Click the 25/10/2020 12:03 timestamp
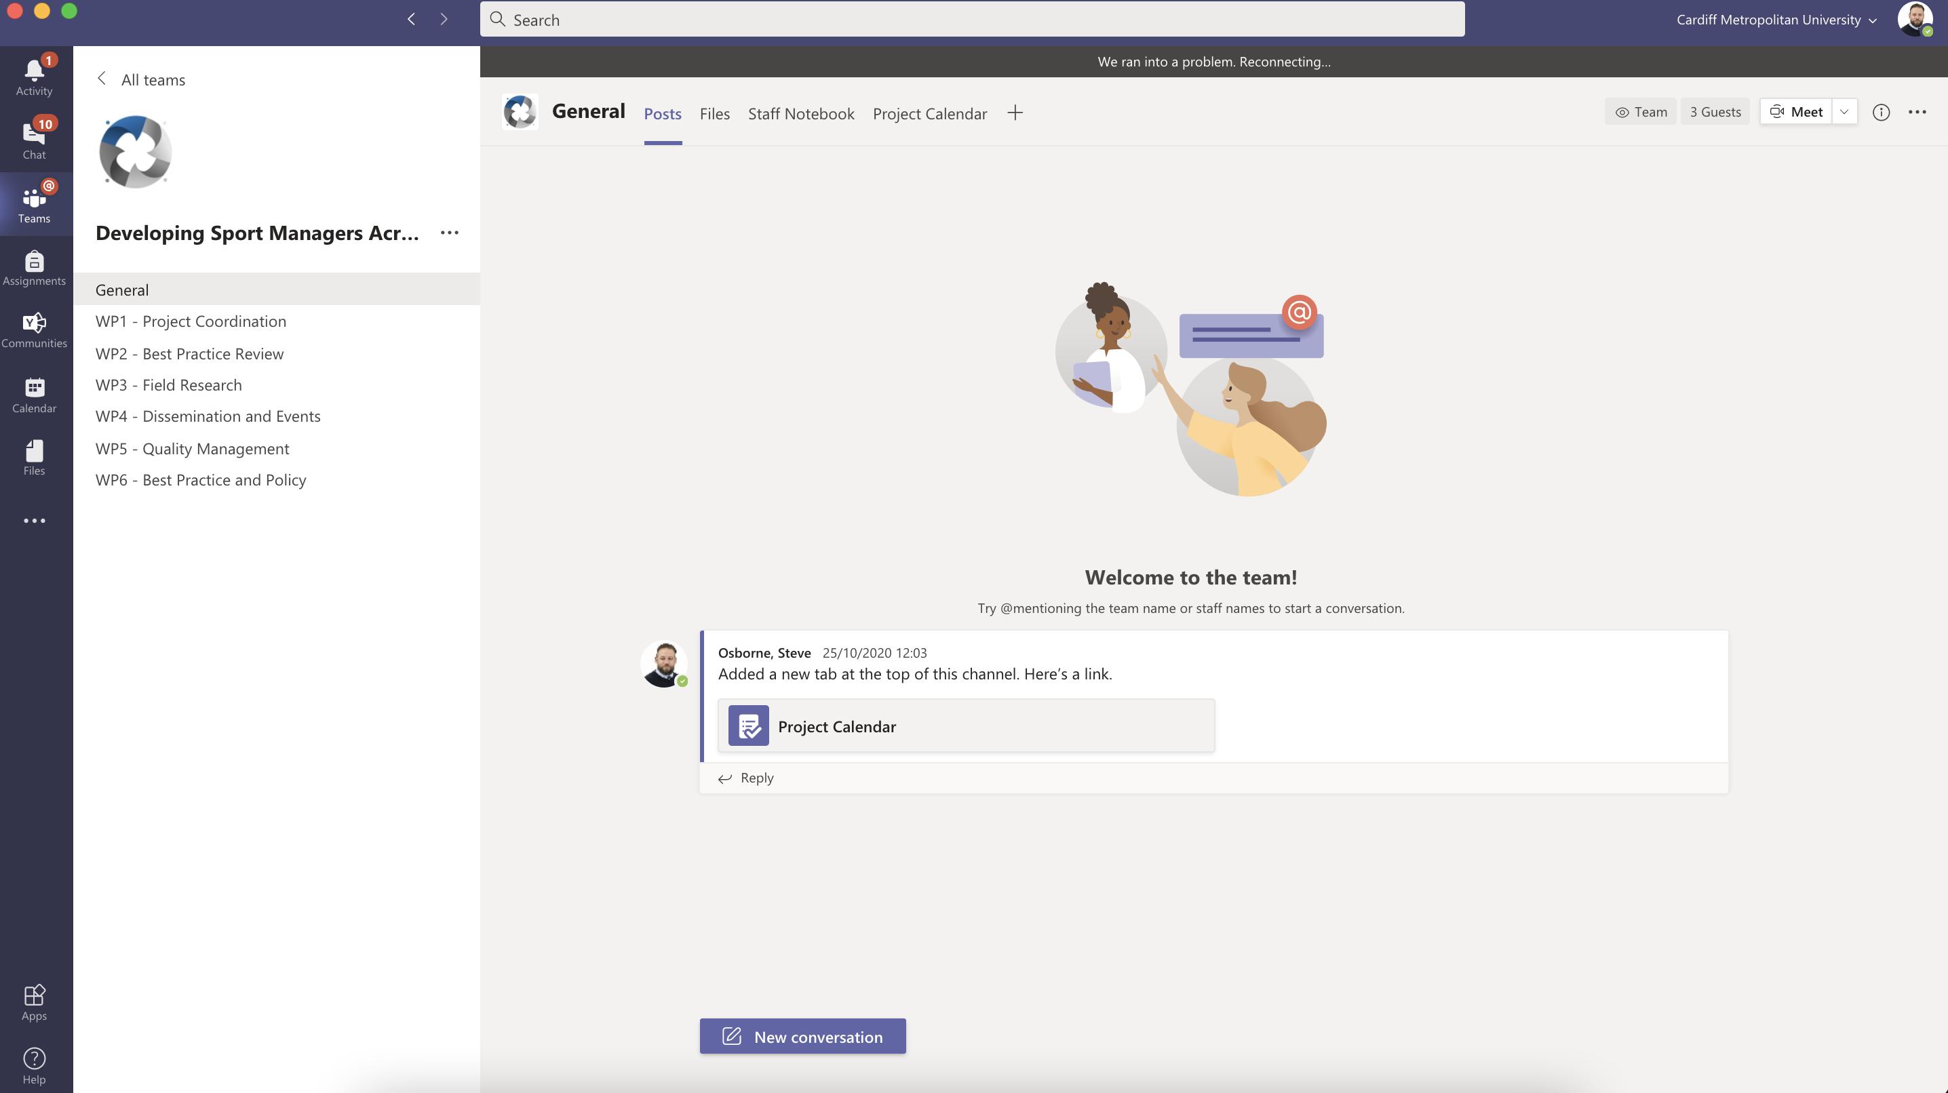 click(874, 652)
